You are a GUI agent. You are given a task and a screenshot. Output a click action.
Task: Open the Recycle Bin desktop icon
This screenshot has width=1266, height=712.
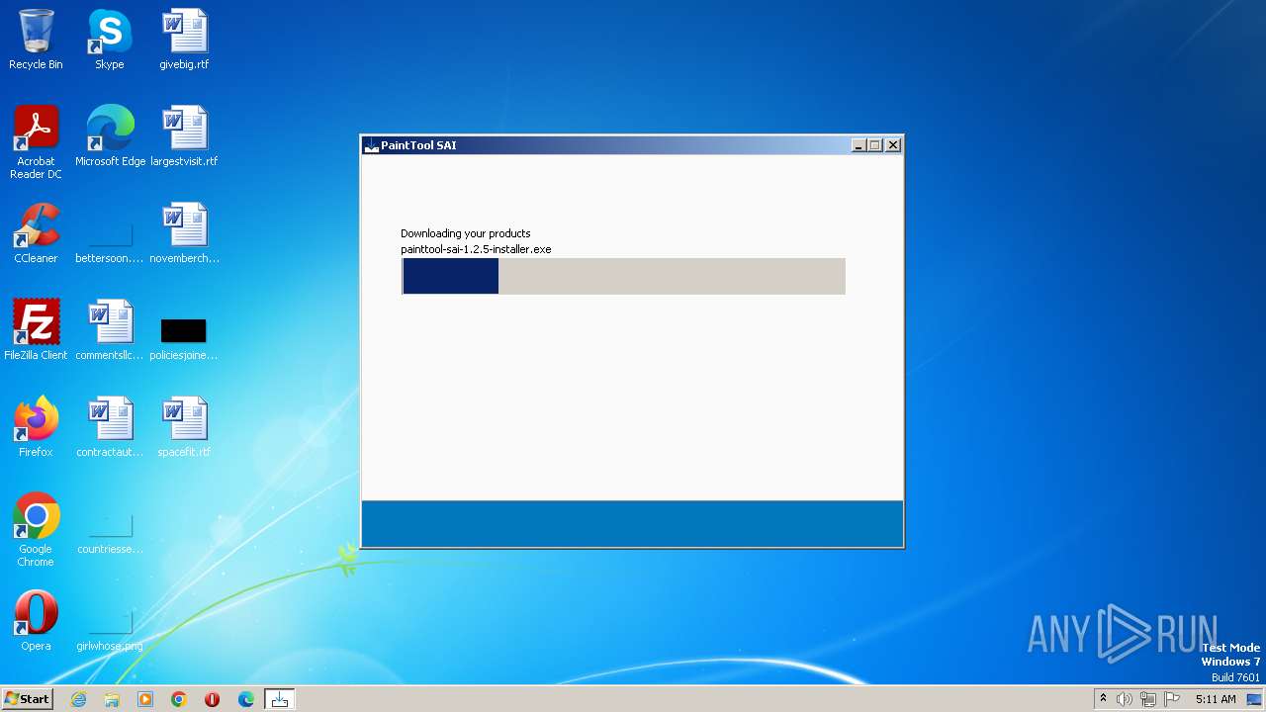pyautogui.click(x=36, y=40)
